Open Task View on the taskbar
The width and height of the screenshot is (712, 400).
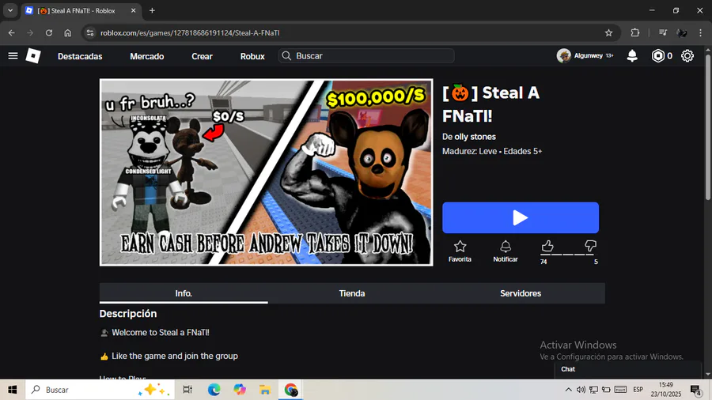(x=187, y=390)
